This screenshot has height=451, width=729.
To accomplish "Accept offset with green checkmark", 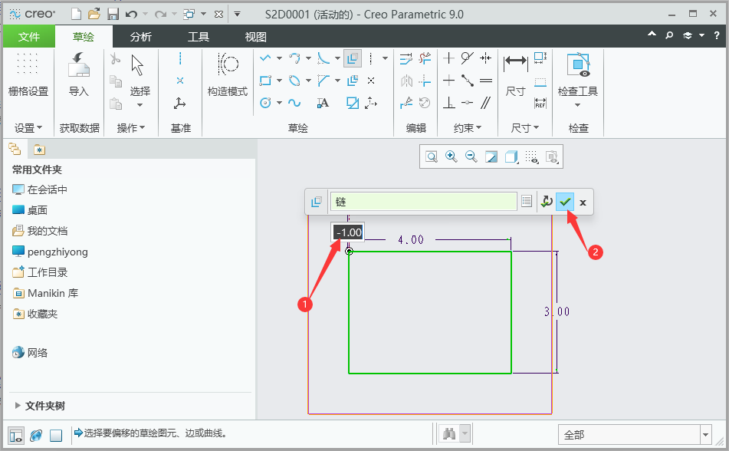I will pyautogui.click(x=565, y=202).
